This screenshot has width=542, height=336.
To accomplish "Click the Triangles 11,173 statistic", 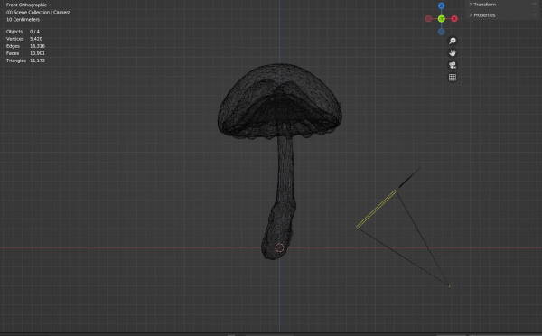I will coord(25,61).
